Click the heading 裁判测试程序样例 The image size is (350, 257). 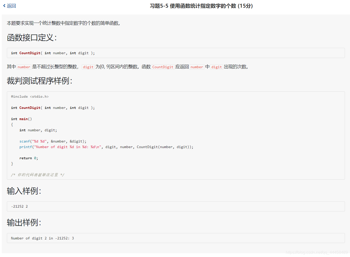click(40, 81)
